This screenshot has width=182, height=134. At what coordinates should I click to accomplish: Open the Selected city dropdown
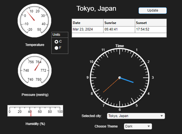[136, 116]
